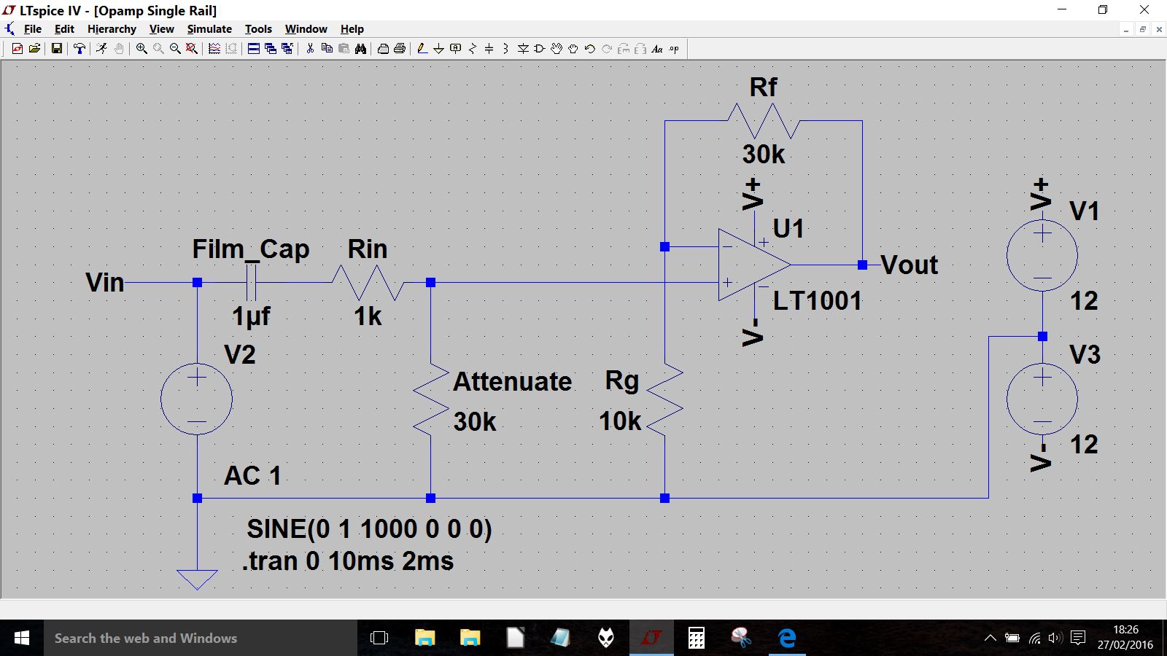The image size is (1167, 656).
Task: Place a Capacitor from the toolbar
Action: point(489,49)
